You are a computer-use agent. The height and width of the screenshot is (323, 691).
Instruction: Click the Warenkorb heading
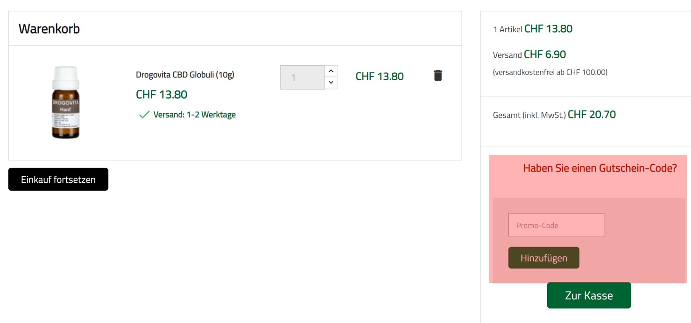pyautogui.click(x=49, y=29)
